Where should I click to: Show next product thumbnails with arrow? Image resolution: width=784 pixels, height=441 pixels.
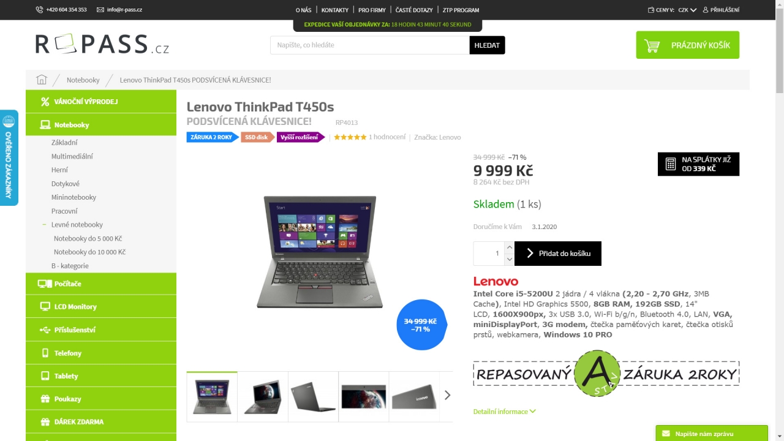(447, 396)
